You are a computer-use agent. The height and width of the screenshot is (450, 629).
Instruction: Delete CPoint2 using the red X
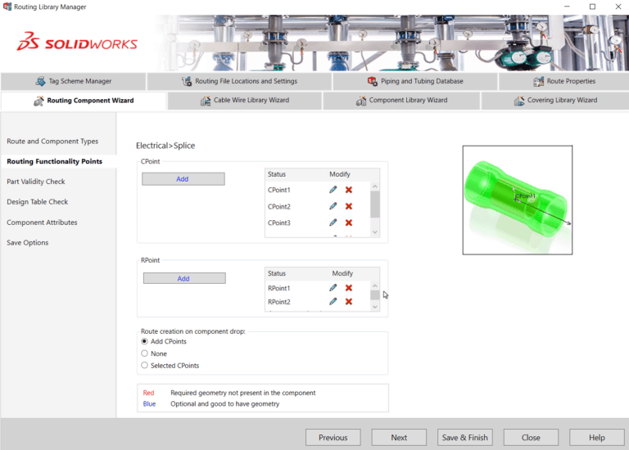[x=349, y=206]
